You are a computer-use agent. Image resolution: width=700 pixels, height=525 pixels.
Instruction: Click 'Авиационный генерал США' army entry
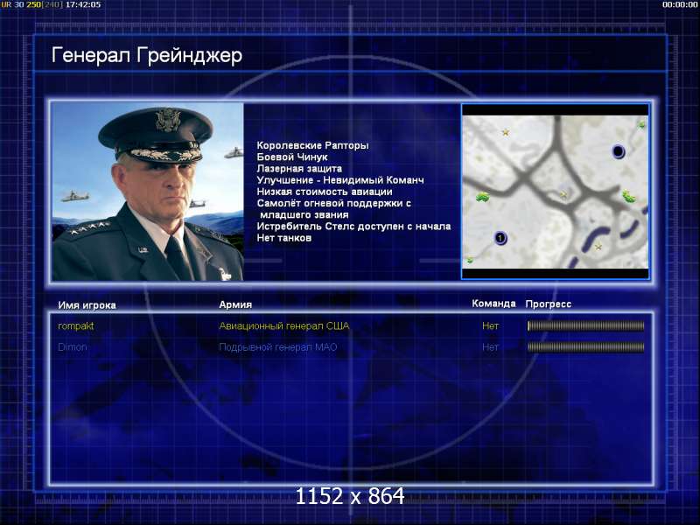click(x=283, y=325)
